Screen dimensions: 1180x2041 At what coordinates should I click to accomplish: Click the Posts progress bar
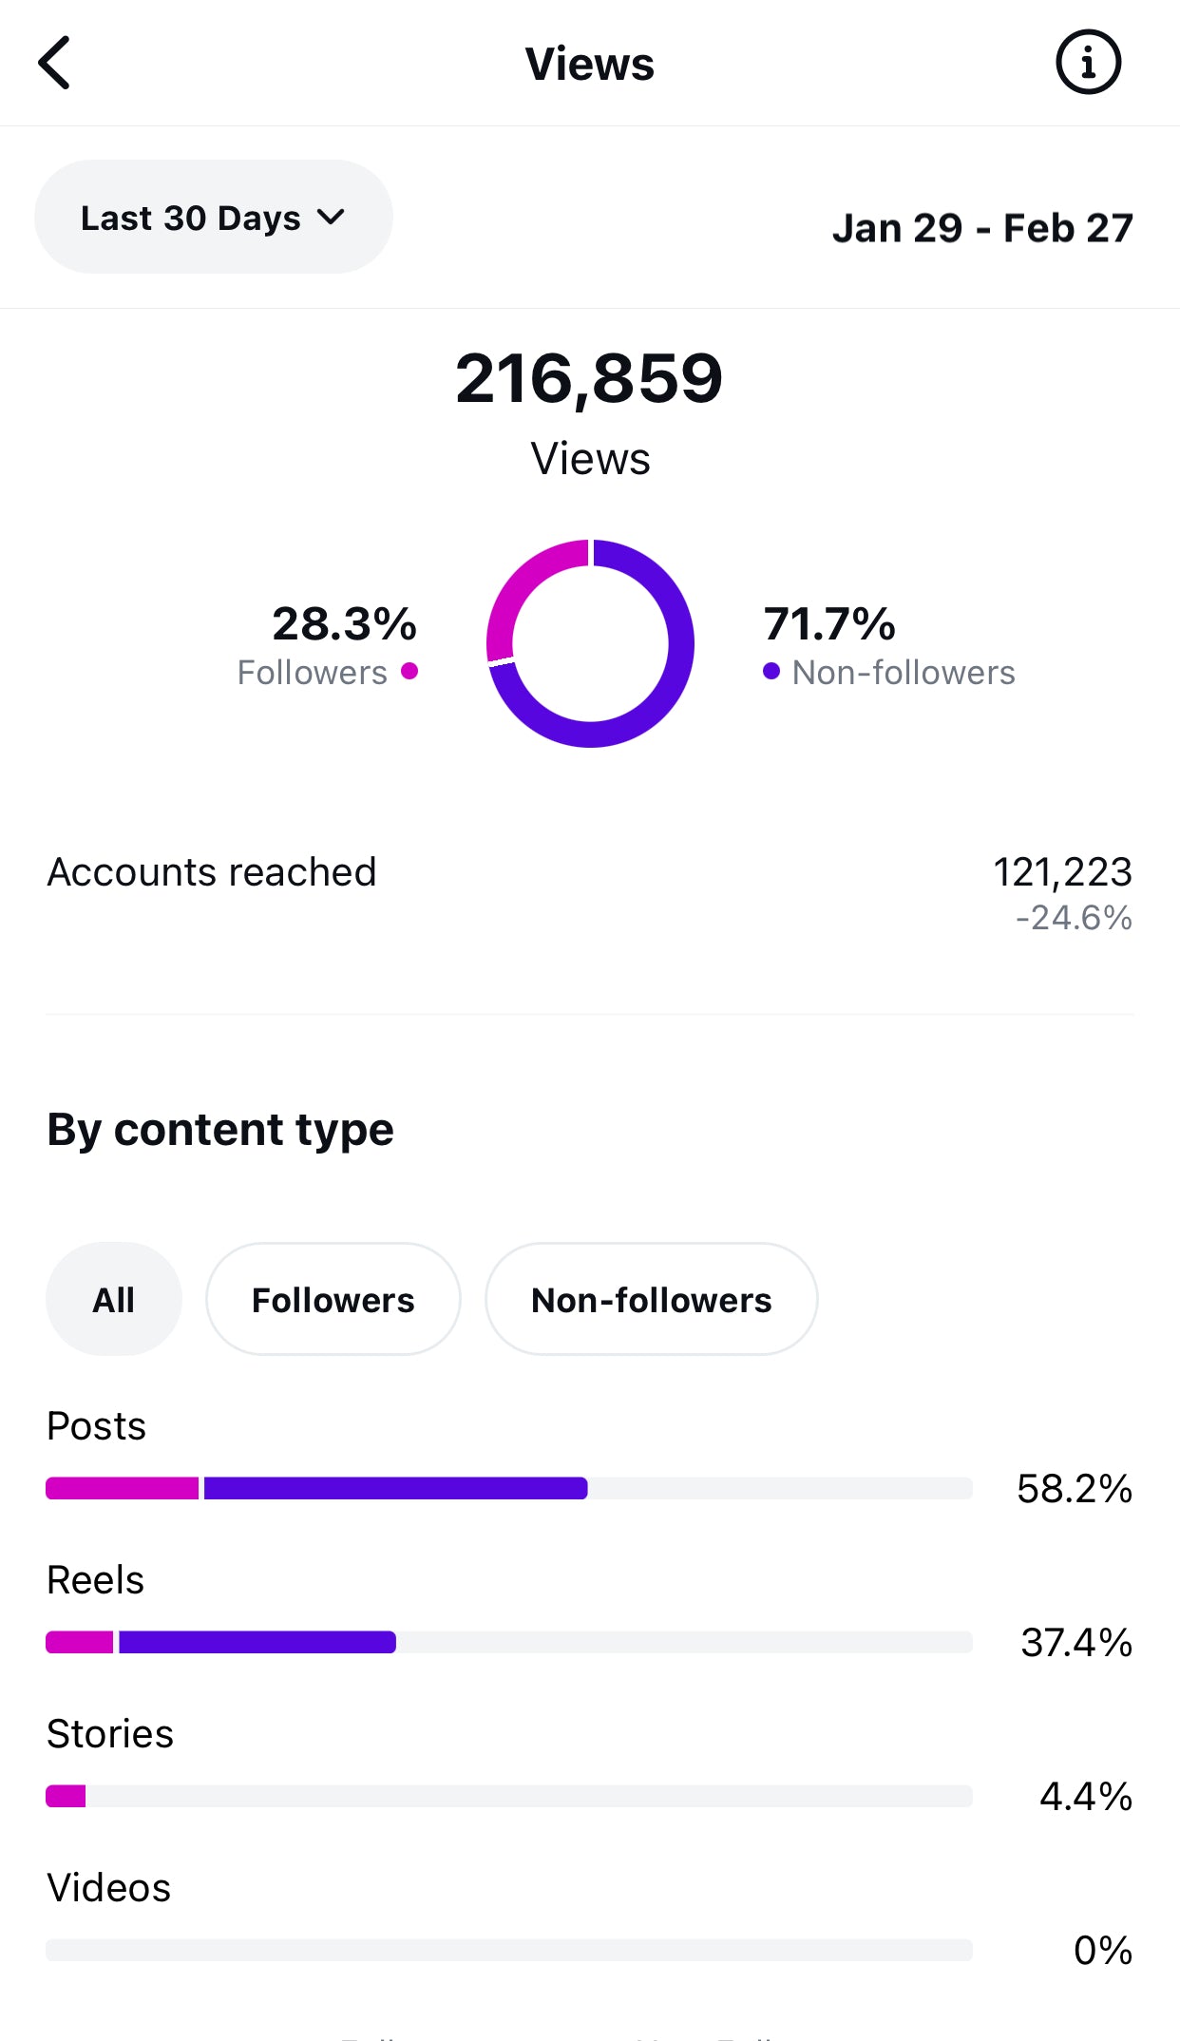(509, 1488)
